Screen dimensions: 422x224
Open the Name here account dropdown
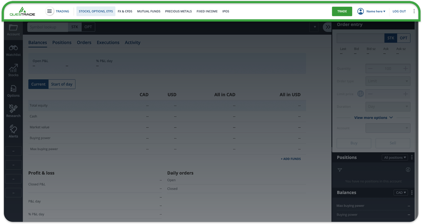pos(375,11)
